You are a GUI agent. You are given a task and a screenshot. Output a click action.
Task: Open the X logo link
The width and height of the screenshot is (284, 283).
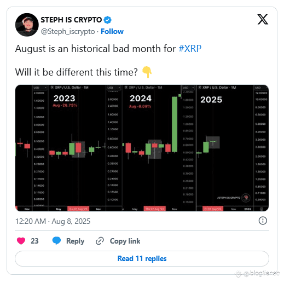(263, 19)
